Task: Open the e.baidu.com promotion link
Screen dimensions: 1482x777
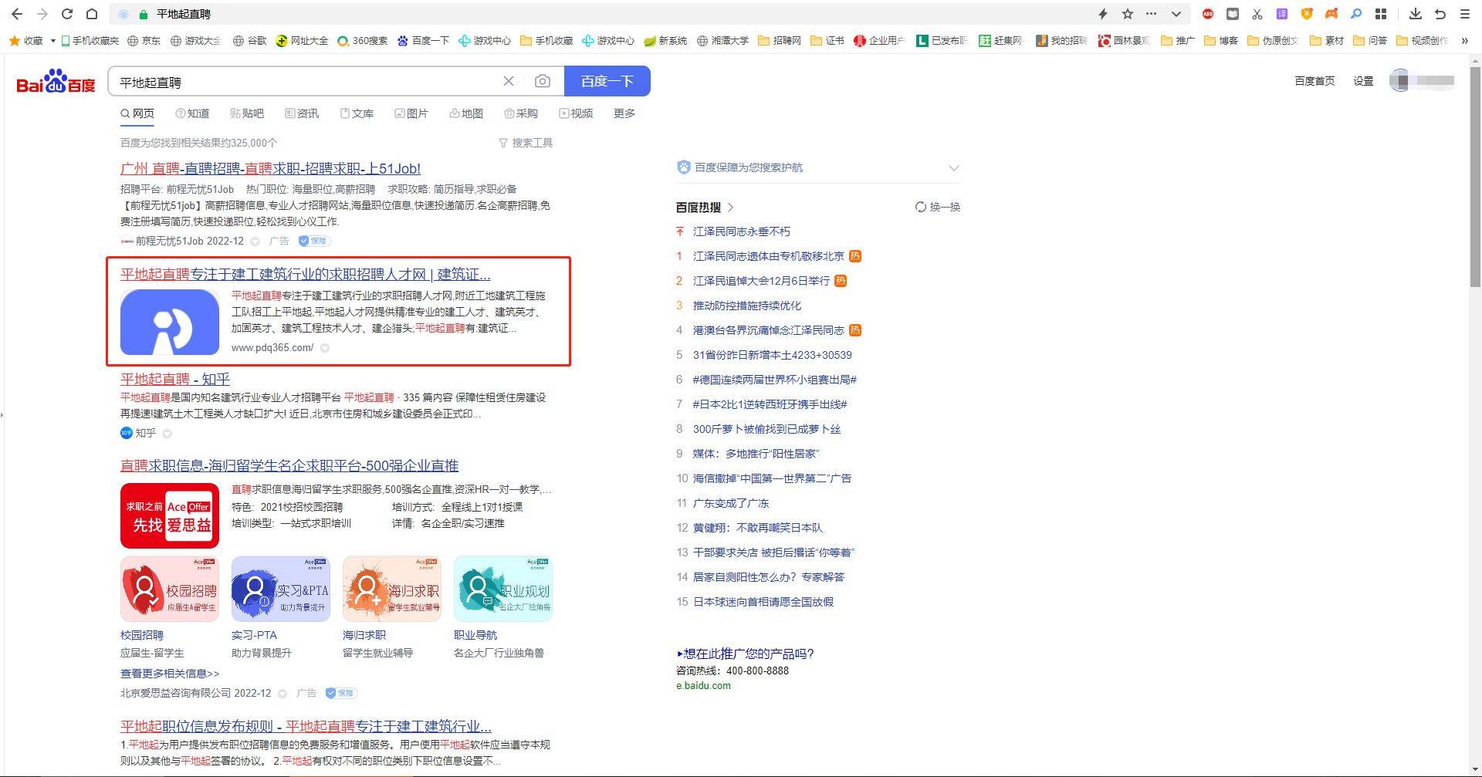Action: click(x=703, y=685)
